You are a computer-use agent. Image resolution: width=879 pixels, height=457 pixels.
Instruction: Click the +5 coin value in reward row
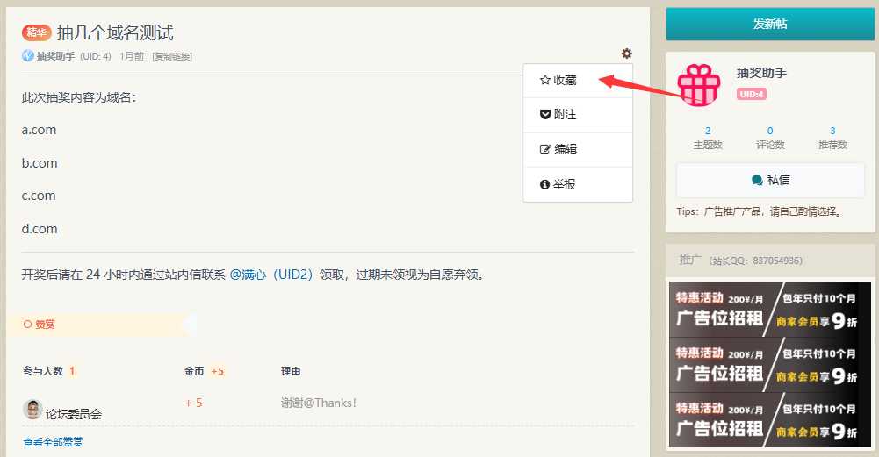(193, 403)
